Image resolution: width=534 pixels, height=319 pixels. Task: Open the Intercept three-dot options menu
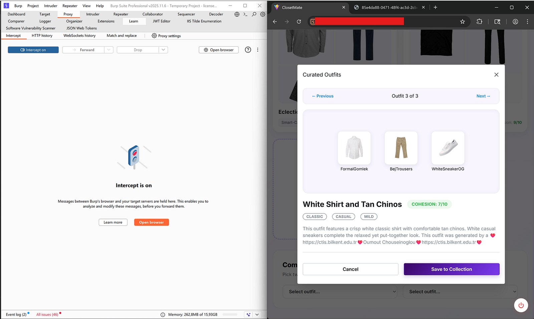tap(258, 50)
